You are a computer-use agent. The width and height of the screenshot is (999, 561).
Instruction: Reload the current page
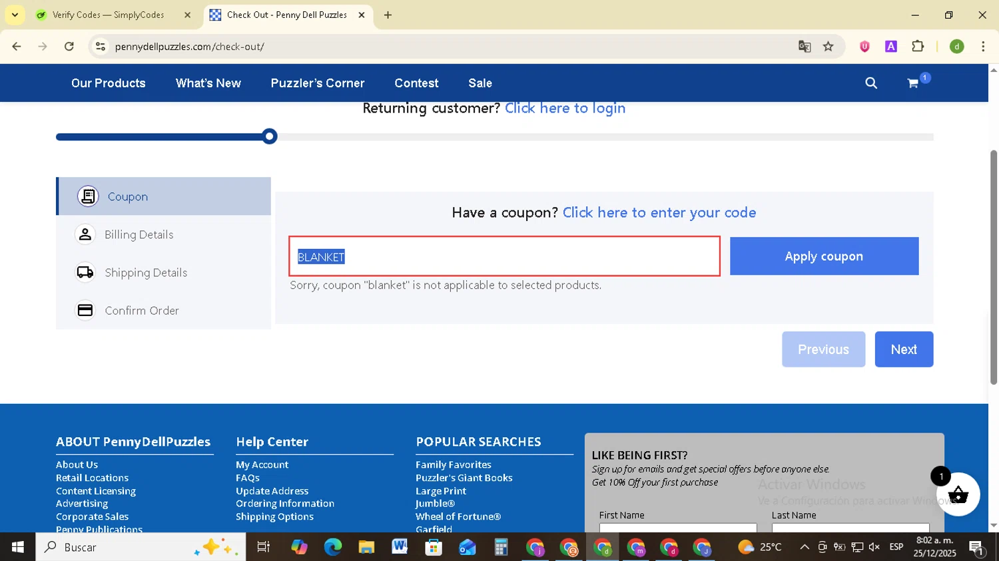[x=69, y=47]
